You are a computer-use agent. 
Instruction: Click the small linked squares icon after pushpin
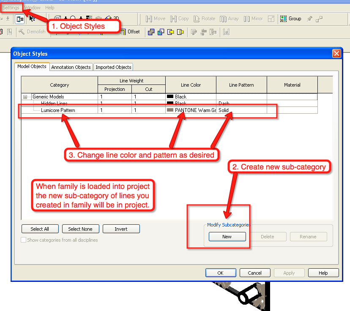point(319,19)
